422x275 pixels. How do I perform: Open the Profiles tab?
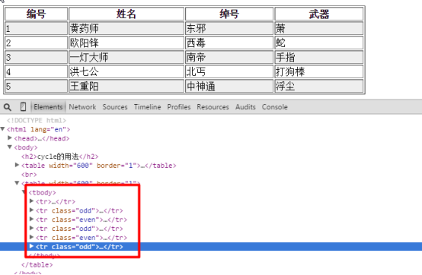click(x=179, y=107)
